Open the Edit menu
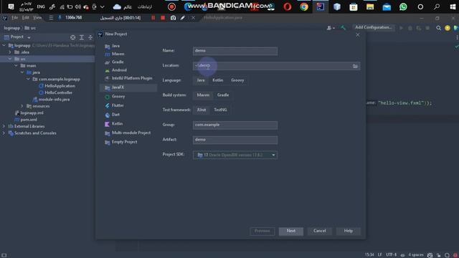 pos(26,18)
